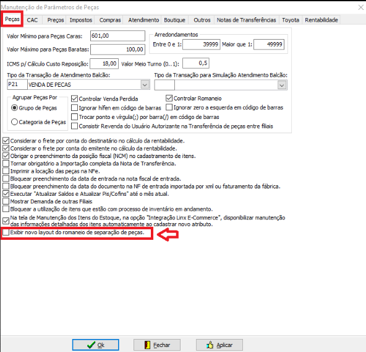The image size is (366, 352).
Task: Uncheck Controlar Venda Perdida
Action: point(74,99)
